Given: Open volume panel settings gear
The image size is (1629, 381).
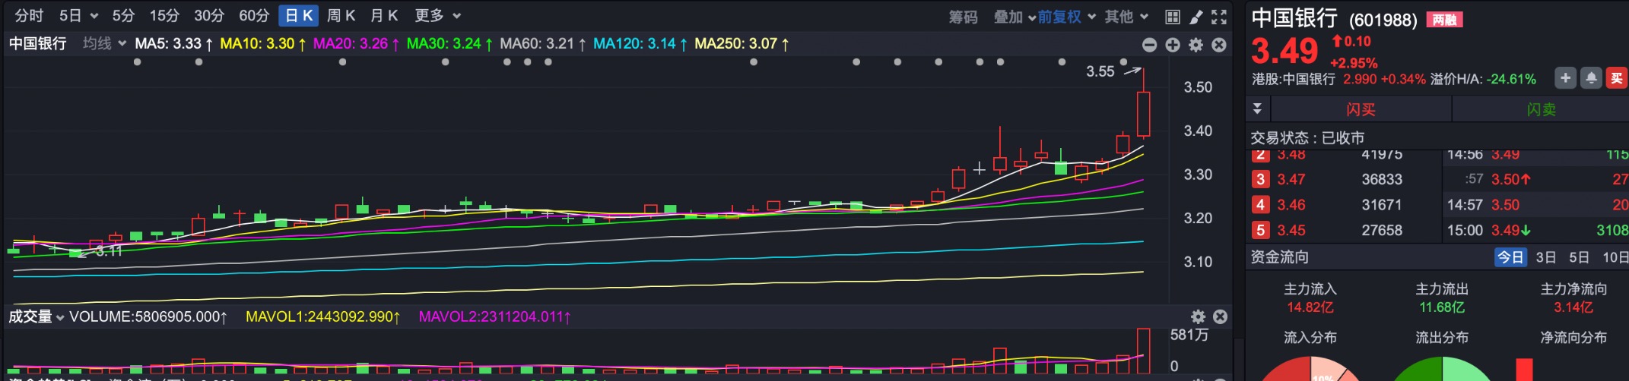Looking at the screenshot, I should 1199,316.
